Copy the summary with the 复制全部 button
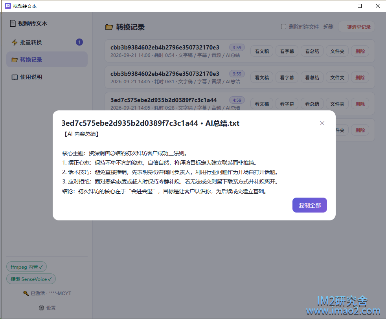 (310, 205)
